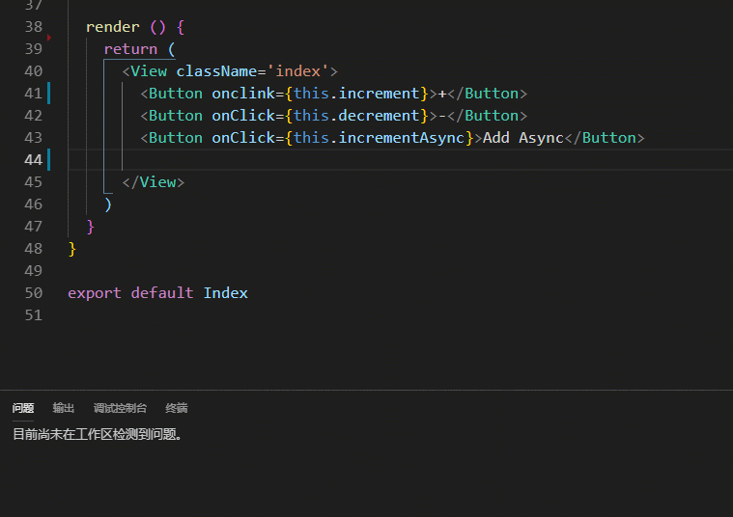The height and width of the screenshot is (517, 733).
Task: Click the 'default' keyword on line 50
Action: click(x=162, y=293)
